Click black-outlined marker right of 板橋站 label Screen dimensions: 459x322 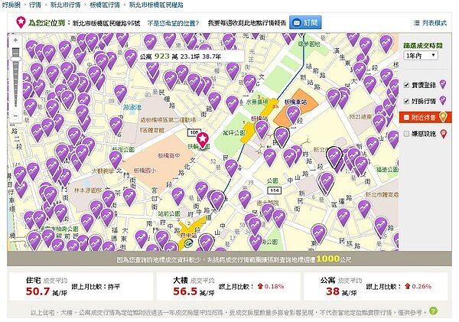pos(282,136)
